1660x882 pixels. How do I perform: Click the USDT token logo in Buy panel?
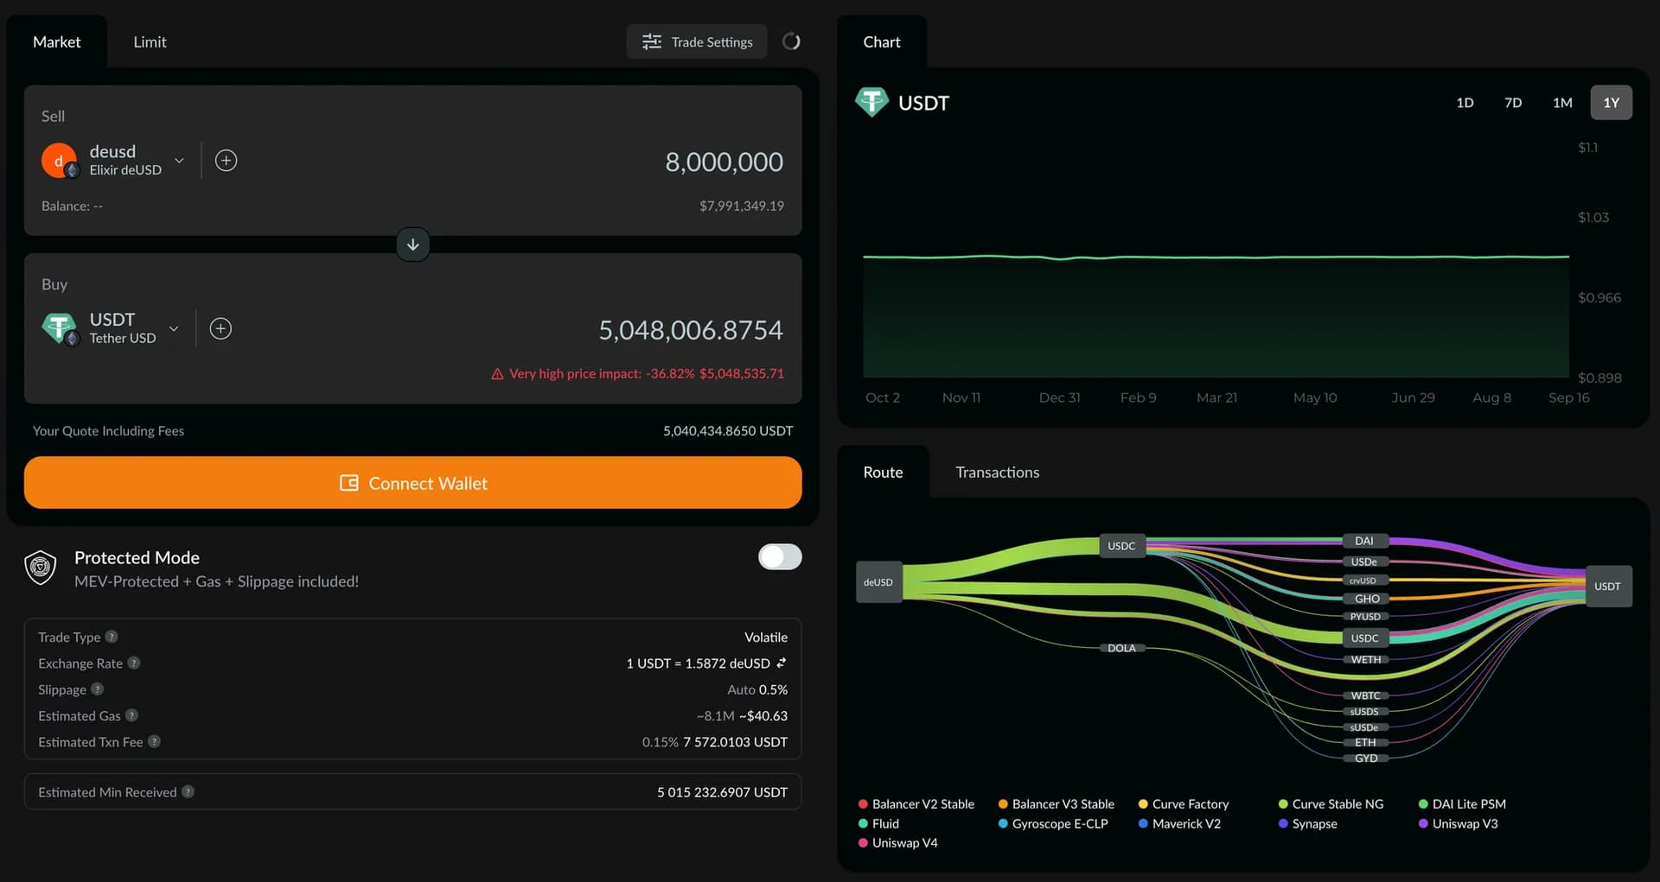(59, 328)
